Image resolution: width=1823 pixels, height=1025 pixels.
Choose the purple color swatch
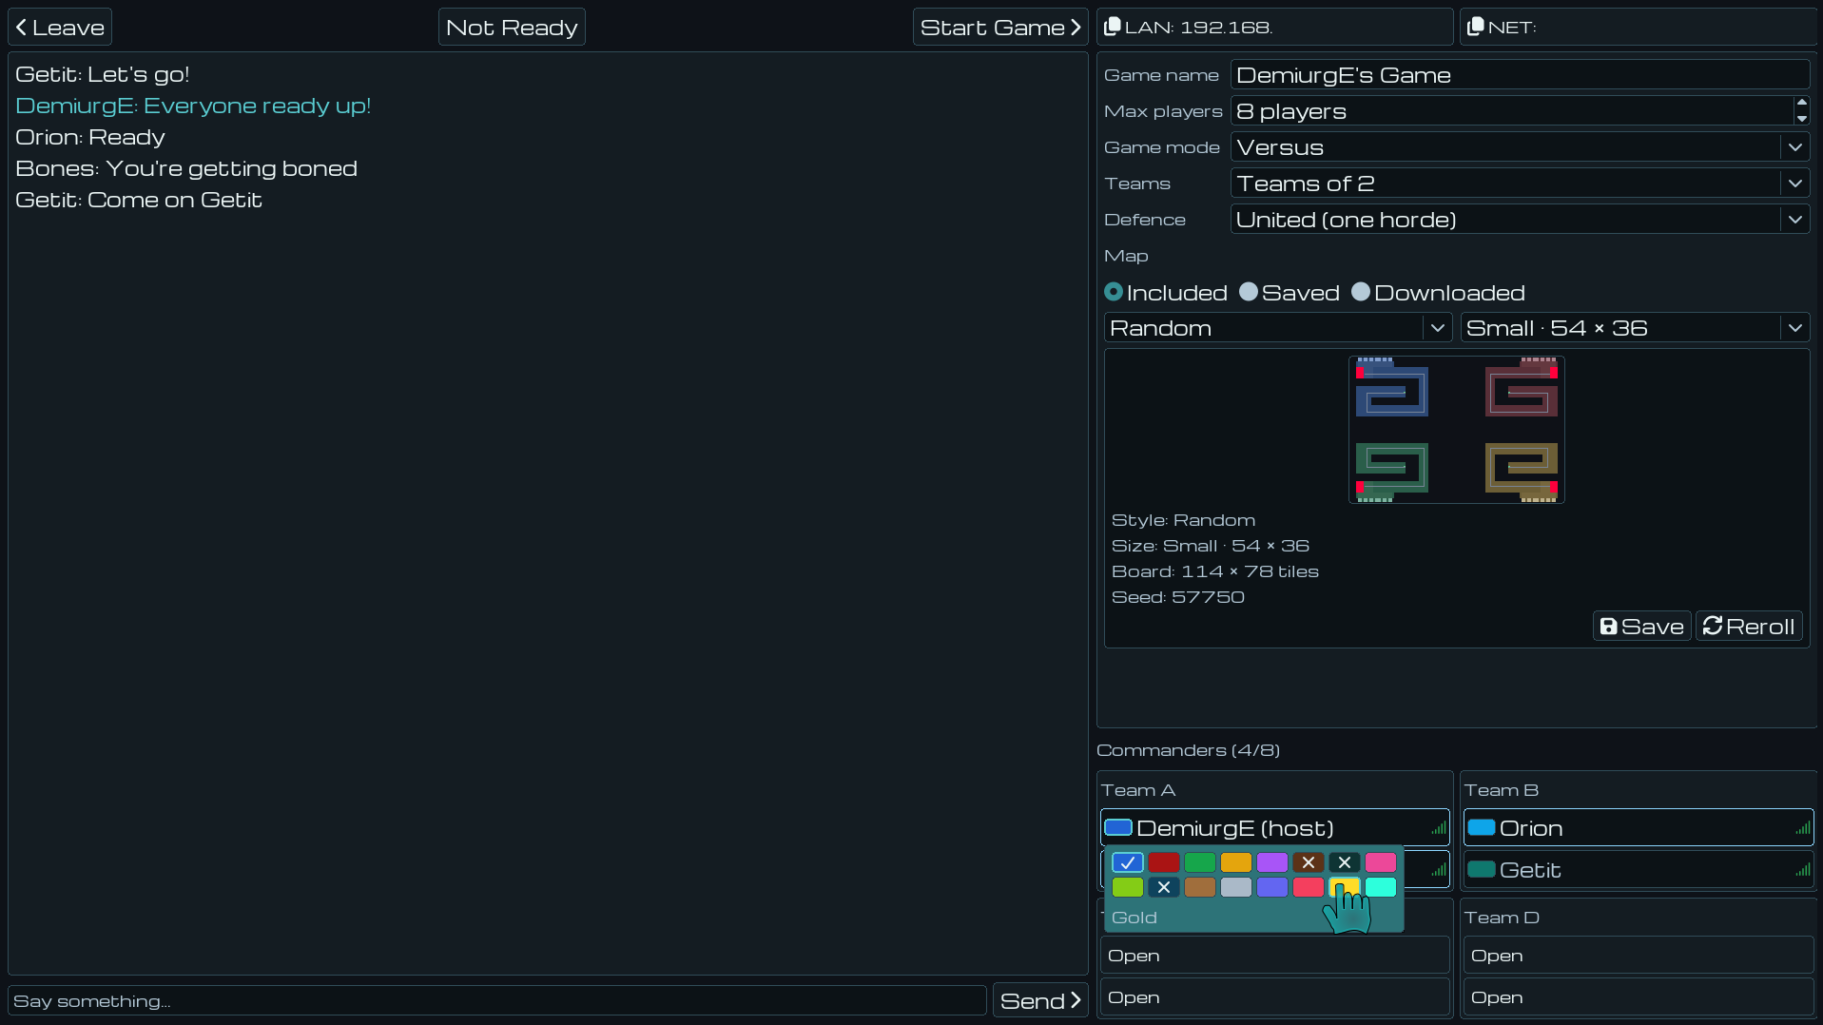(x=1272, y=862)
